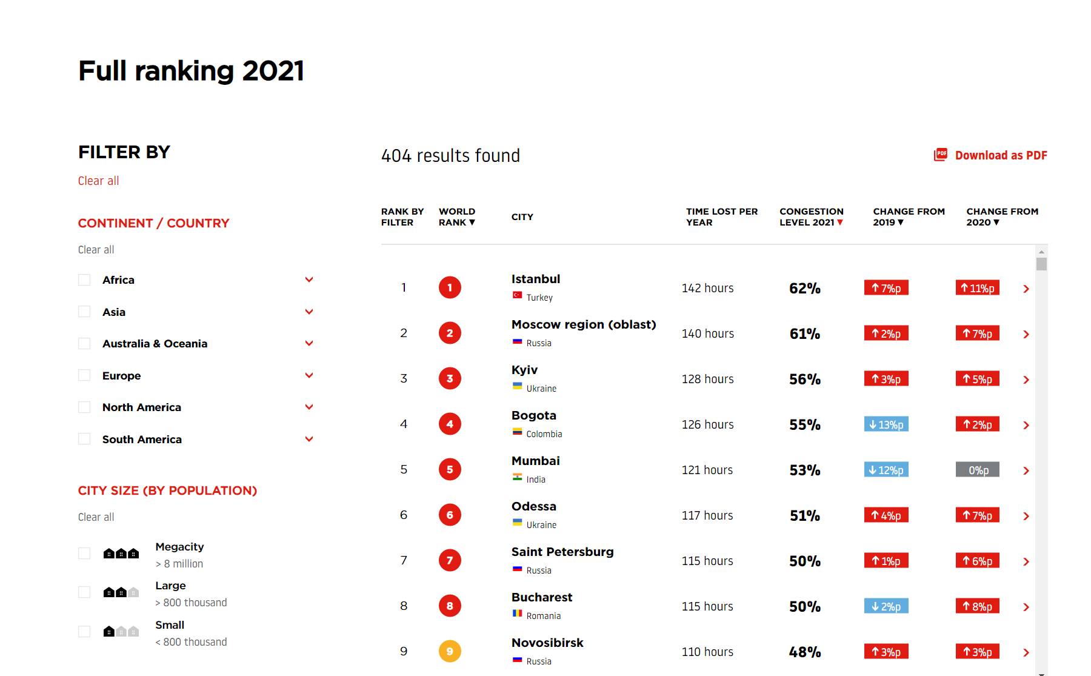Expand the Africa country list
1091x676 pixels.
click(x=309, y=279)
